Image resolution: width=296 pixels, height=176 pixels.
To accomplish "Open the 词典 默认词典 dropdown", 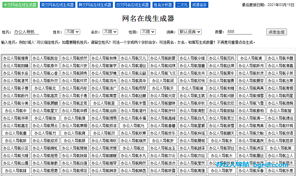I will [x=190, y=32].
